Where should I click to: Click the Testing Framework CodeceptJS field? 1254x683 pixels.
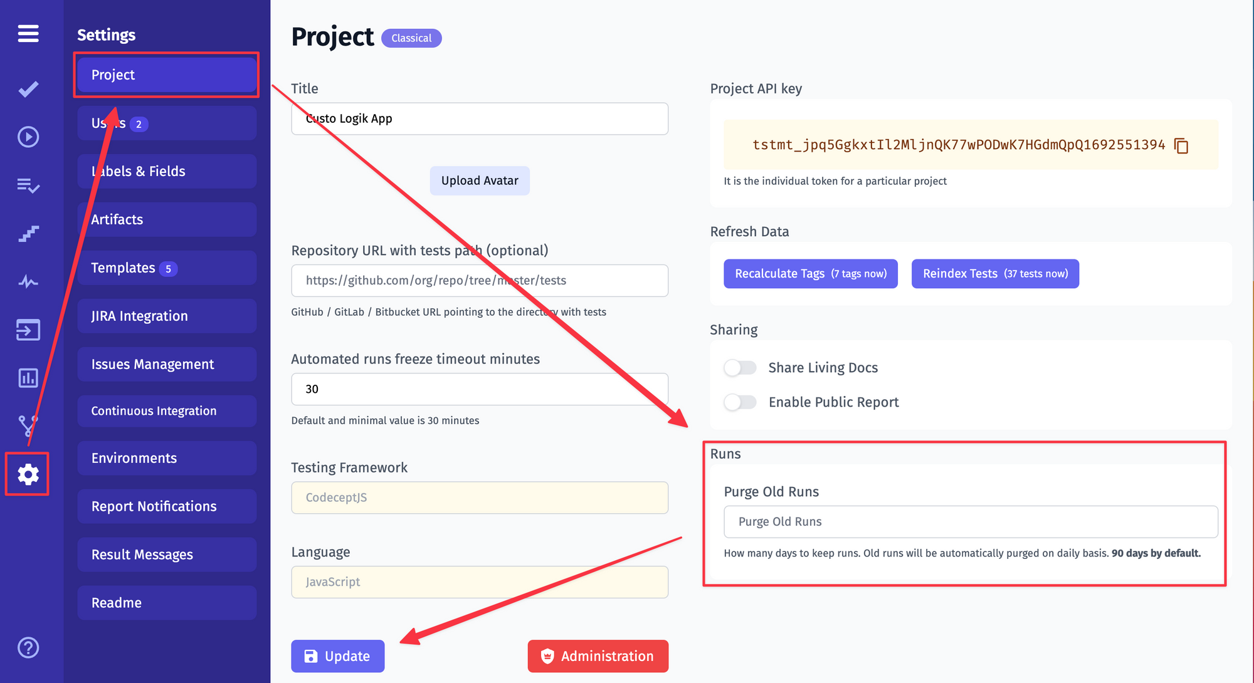point(480,498)
